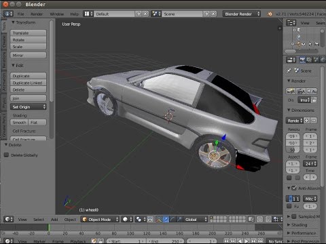Viewport: 326px width, 244px height.
Task: Select the World properties tab icon
Action: point(323,60)
